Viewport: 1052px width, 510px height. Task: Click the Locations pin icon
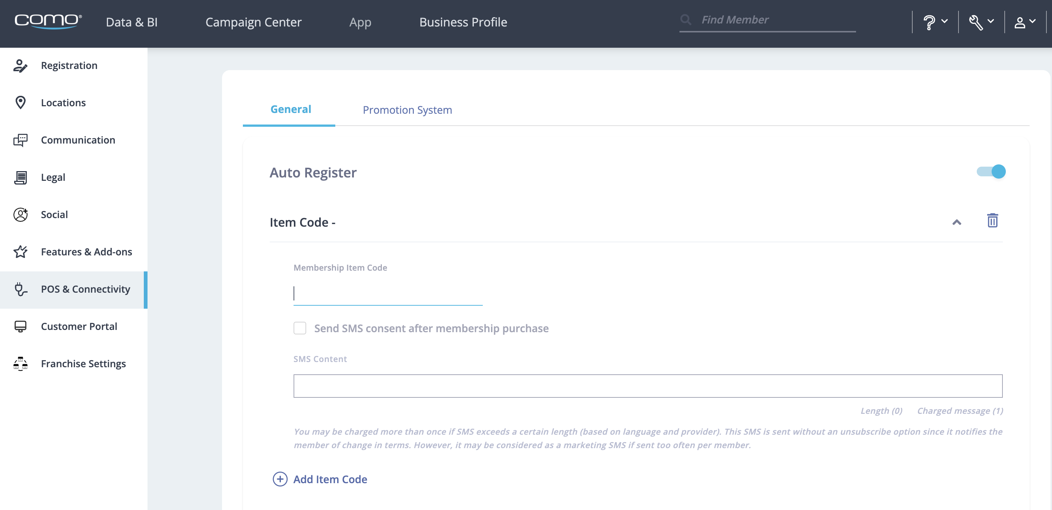click(20, 103)
